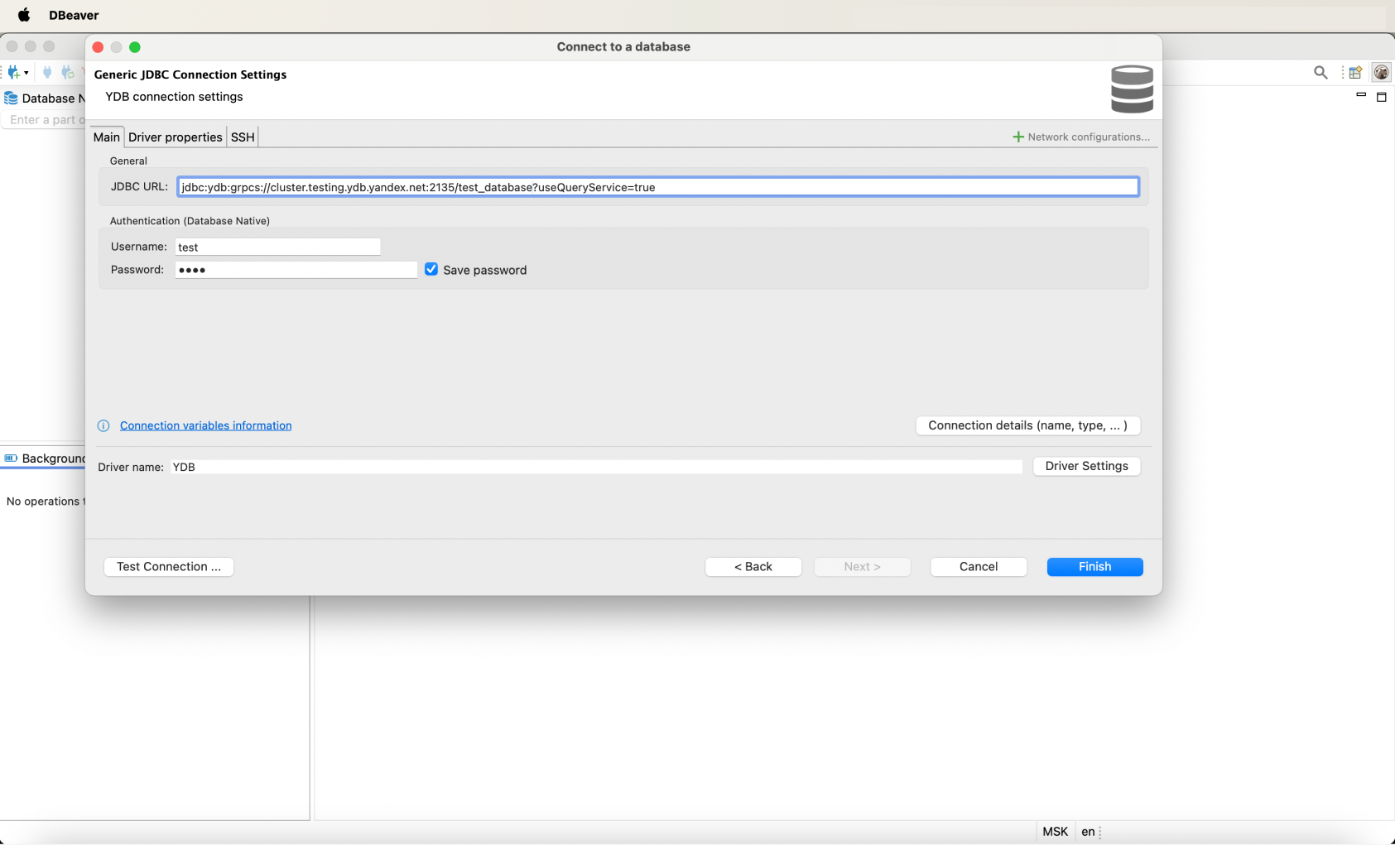Maximize the editor area panel

click(1381, 97)
